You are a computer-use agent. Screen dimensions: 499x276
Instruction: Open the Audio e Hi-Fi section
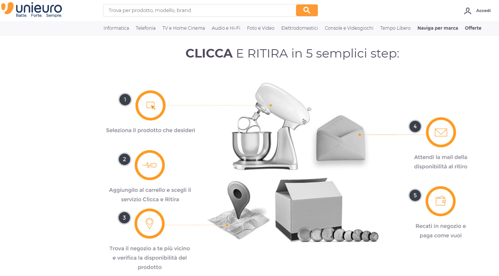pyautogui.click(x=226, y=28)
